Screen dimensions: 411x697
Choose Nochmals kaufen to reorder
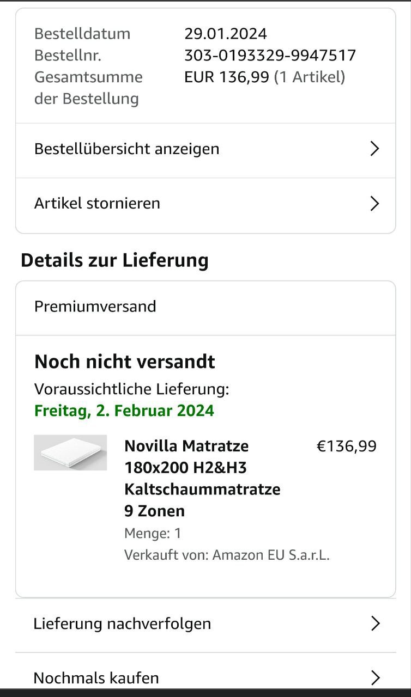pos(96,678)
